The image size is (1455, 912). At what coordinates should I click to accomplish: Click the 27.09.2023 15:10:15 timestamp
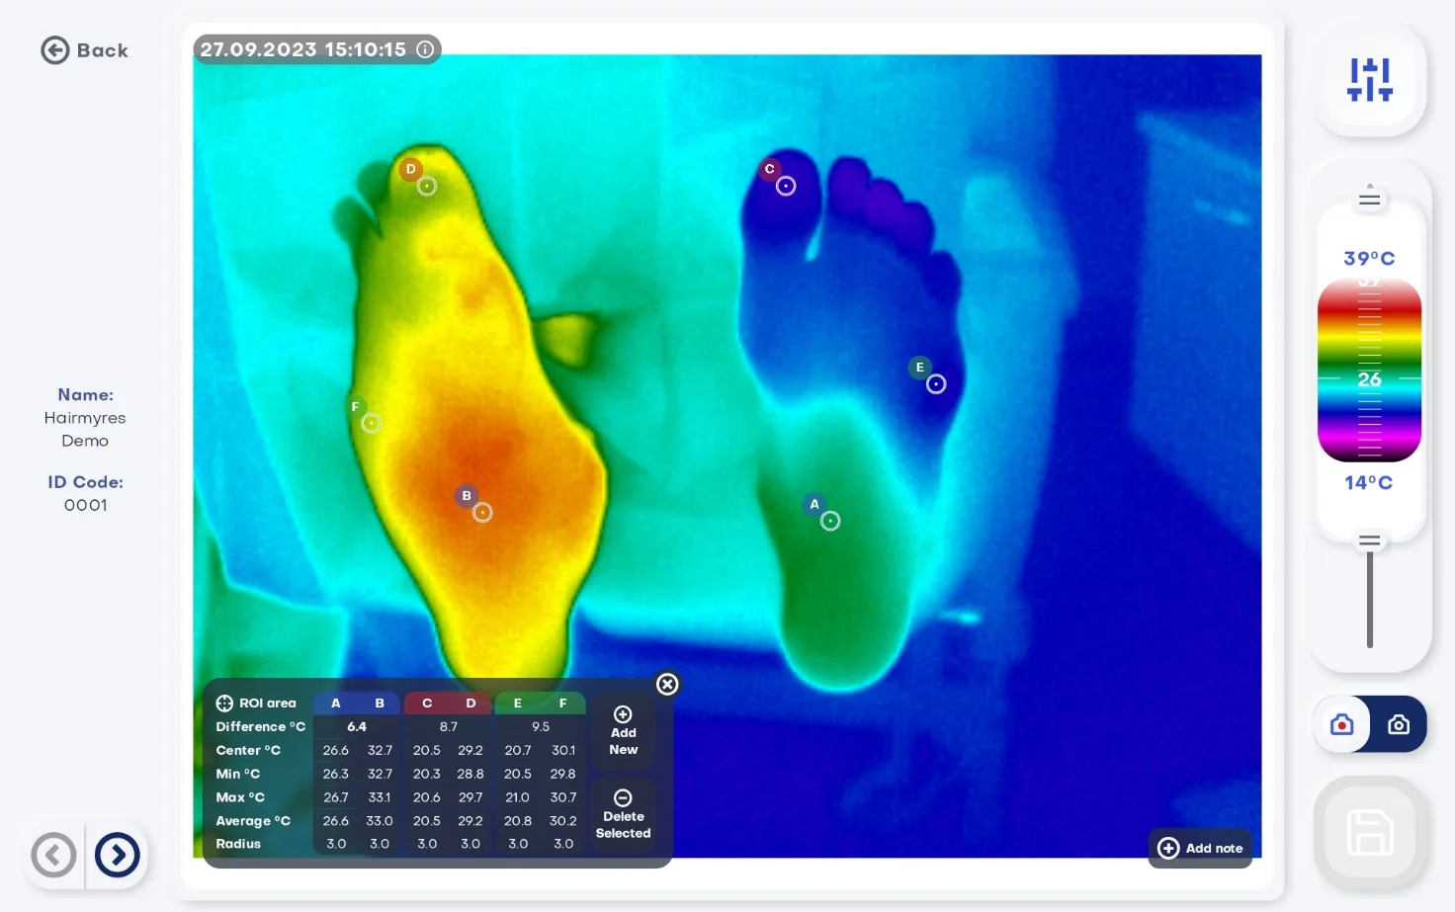(x=303, y=49)
